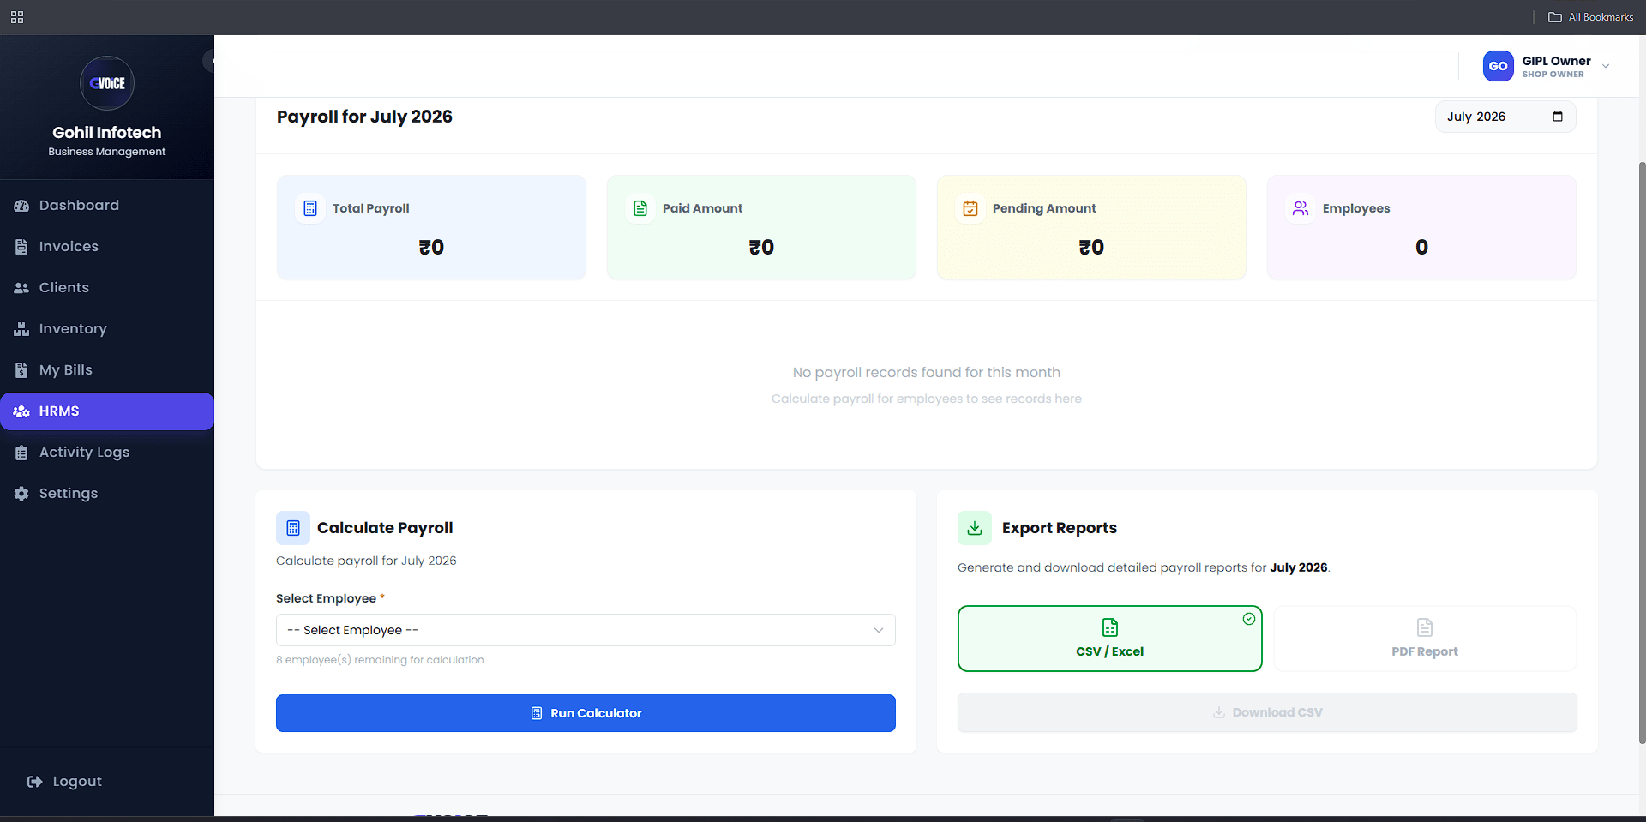This screenshot has height=822, width=1646.
Task: Open Inventory from the sidebar
Action: tap(107, 329)
